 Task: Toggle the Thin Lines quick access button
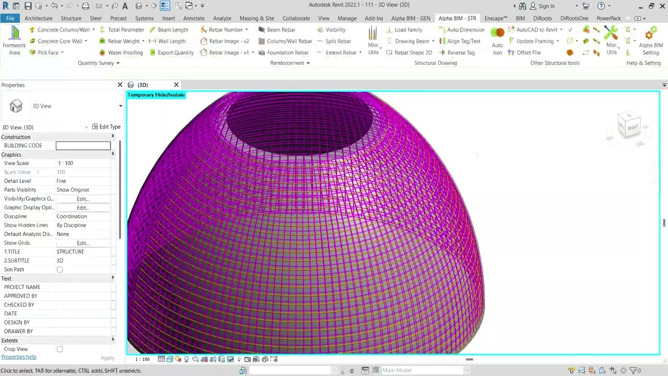pos(165,6)
